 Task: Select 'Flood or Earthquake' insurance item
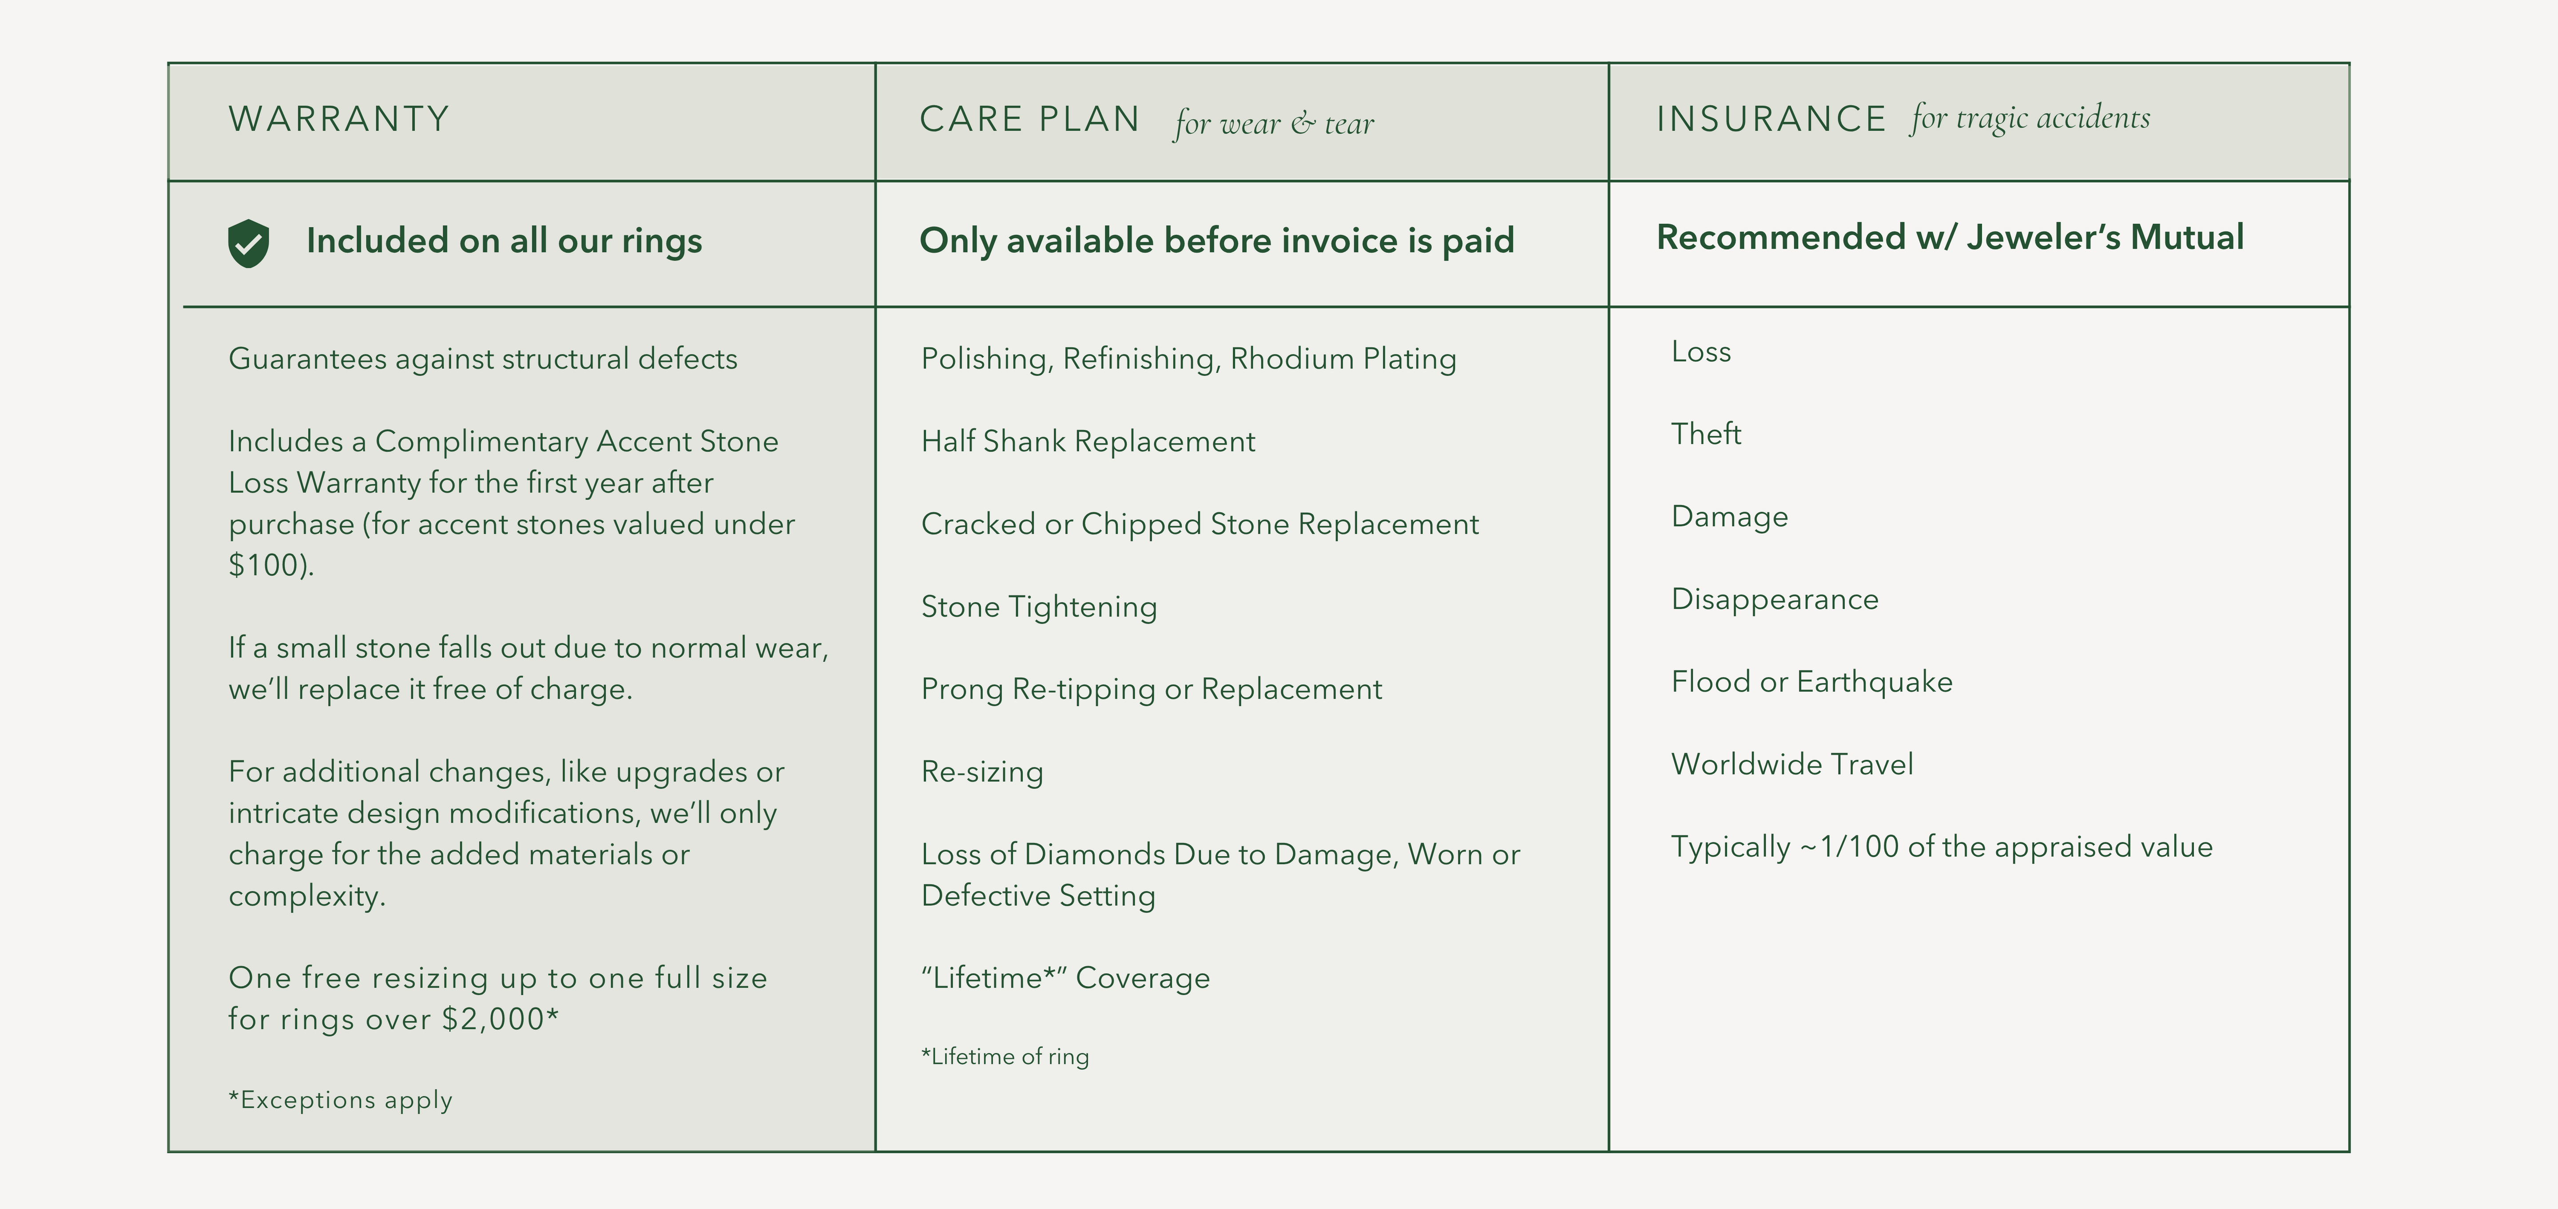[x=1811, y=682]
